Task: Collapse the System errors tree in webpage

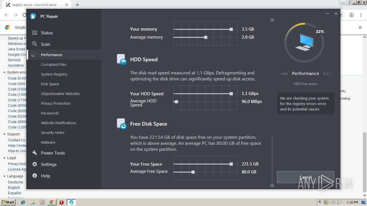Action: [x=4, y=72]
